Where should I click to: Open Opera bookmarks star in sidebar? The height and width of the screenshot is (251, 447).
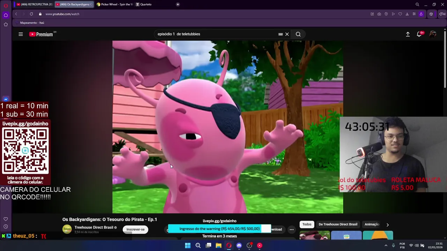[6, 24]
